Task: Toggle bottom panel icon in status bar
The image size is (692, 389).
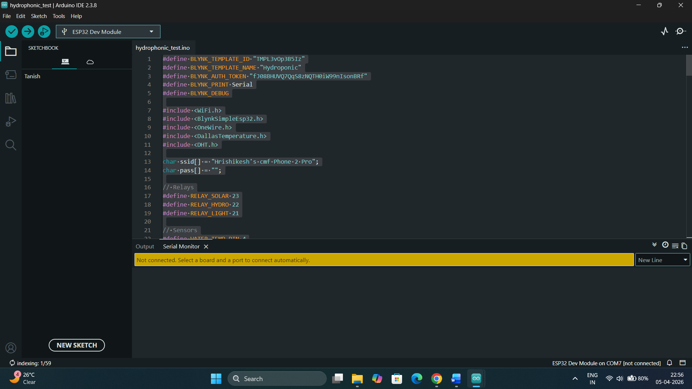Action: (x=683, y=363)
